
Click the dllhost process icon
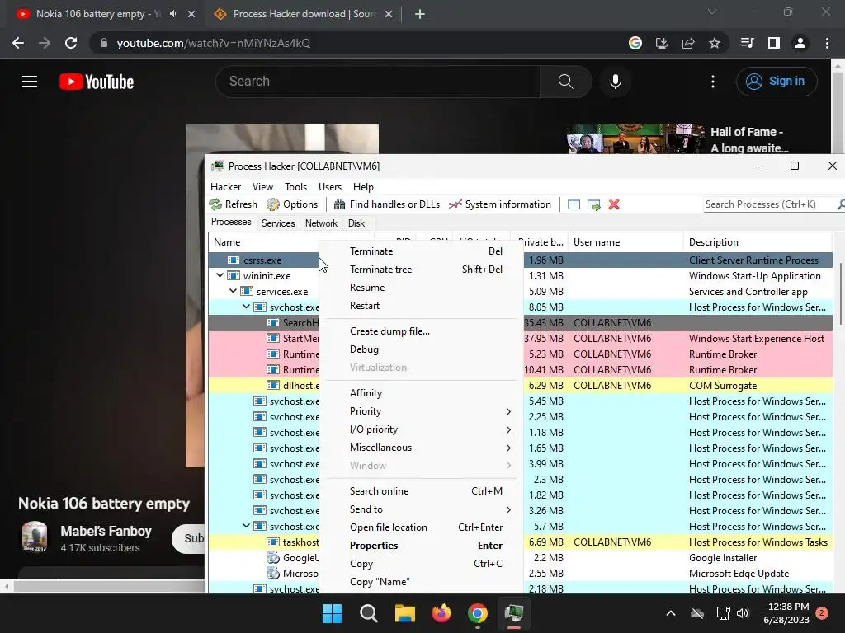click(274, 386)
